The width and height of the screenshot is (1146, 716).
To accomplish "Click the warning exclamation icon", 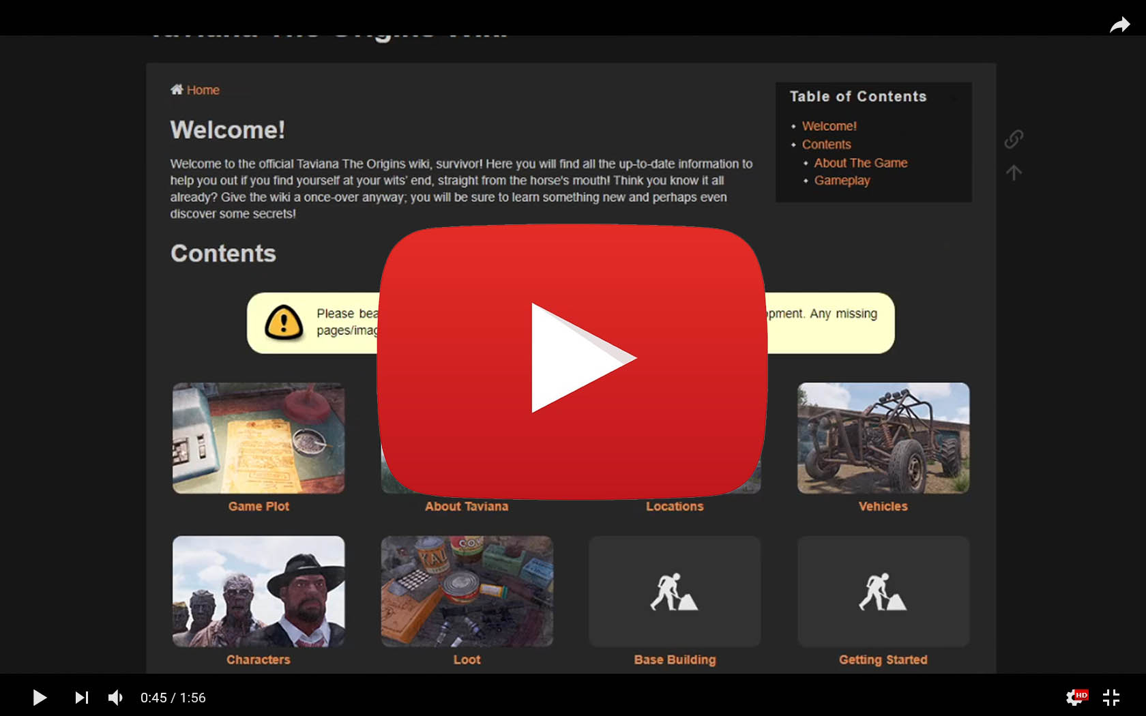I will click(x=284, y=323).
